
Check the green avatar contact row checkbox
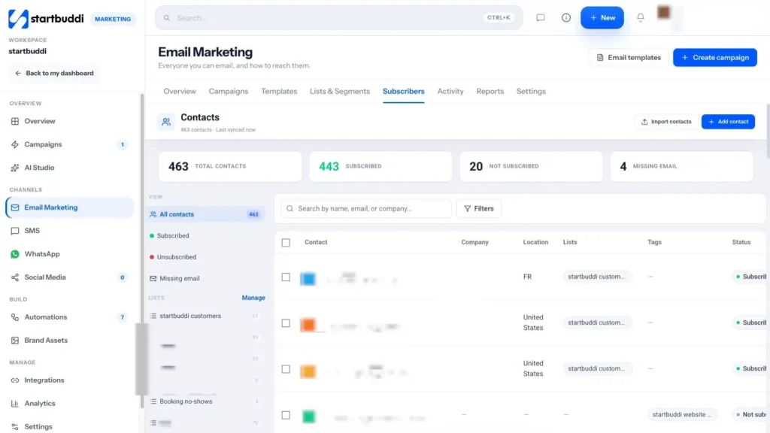click(286, 415)
